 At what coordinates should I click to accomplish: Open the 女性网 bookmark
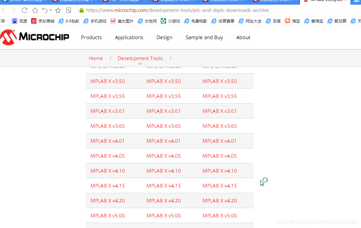tap(147, 21)
